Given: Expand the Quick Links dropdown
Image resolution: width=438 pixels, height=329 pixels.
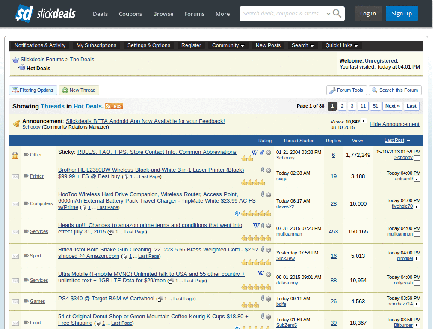Looking at the screenshot, I should [341, 45].
